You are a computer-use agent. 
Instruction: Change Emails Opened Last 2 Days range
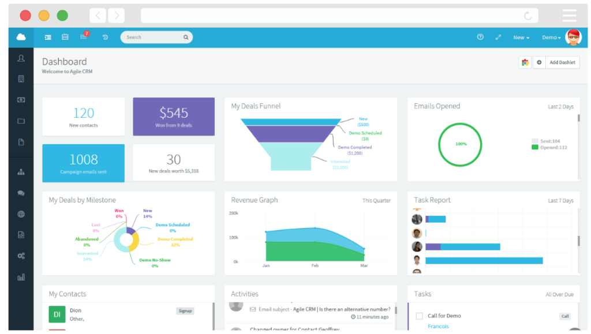(x=560, y=107)
